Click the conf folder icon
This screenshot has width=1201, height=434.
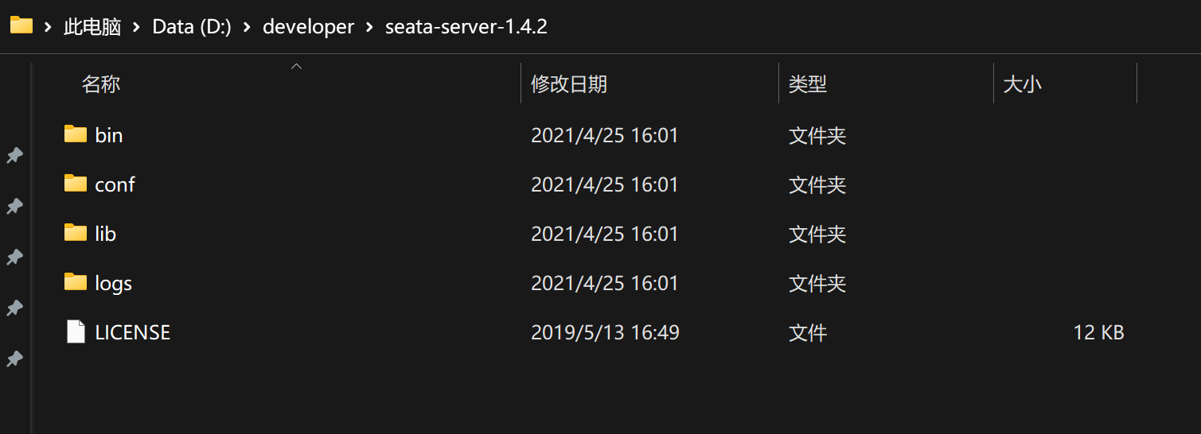[x=76, y=184]
